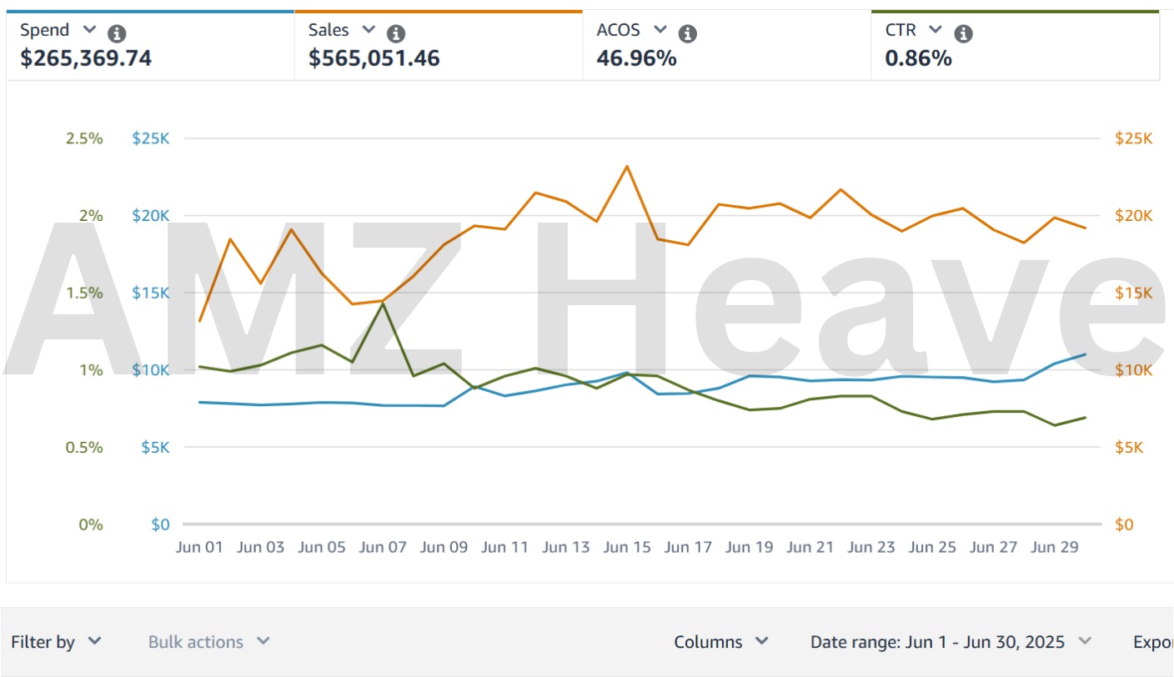Open the Bulk actions dropdown
The width and height of the screenshot is (1174, 677).
(209, 642)
